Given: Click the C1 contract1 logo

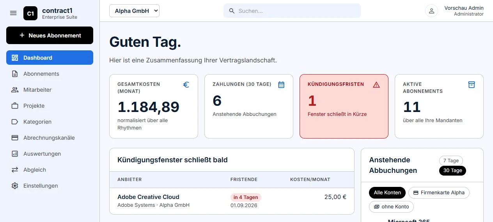Looking at the screenshot, I should pyautogui.click(x=30, y=13).
